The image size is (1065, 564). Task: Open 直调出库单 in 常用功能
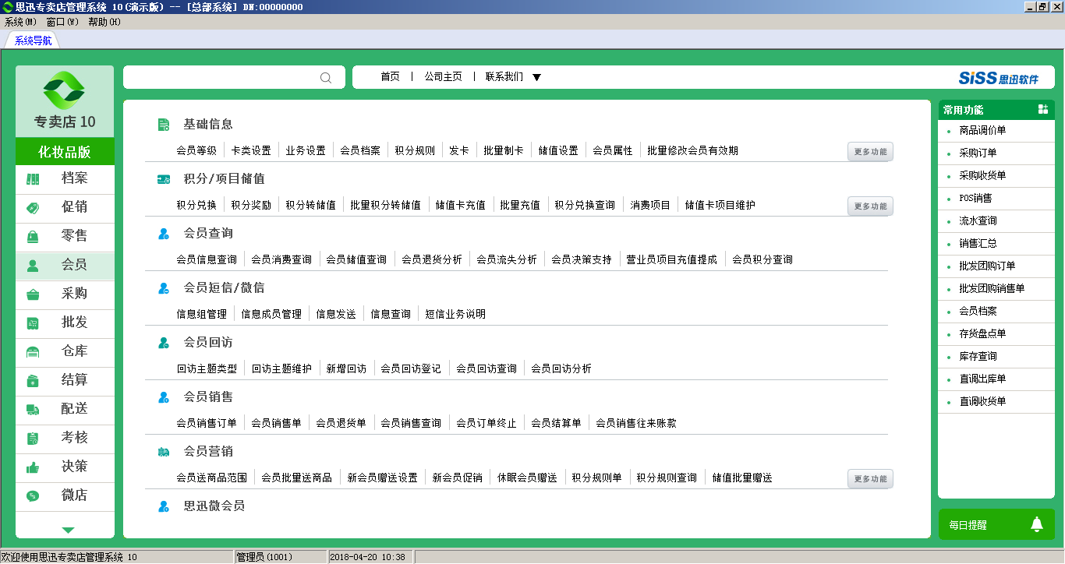[x=982, y=379]
